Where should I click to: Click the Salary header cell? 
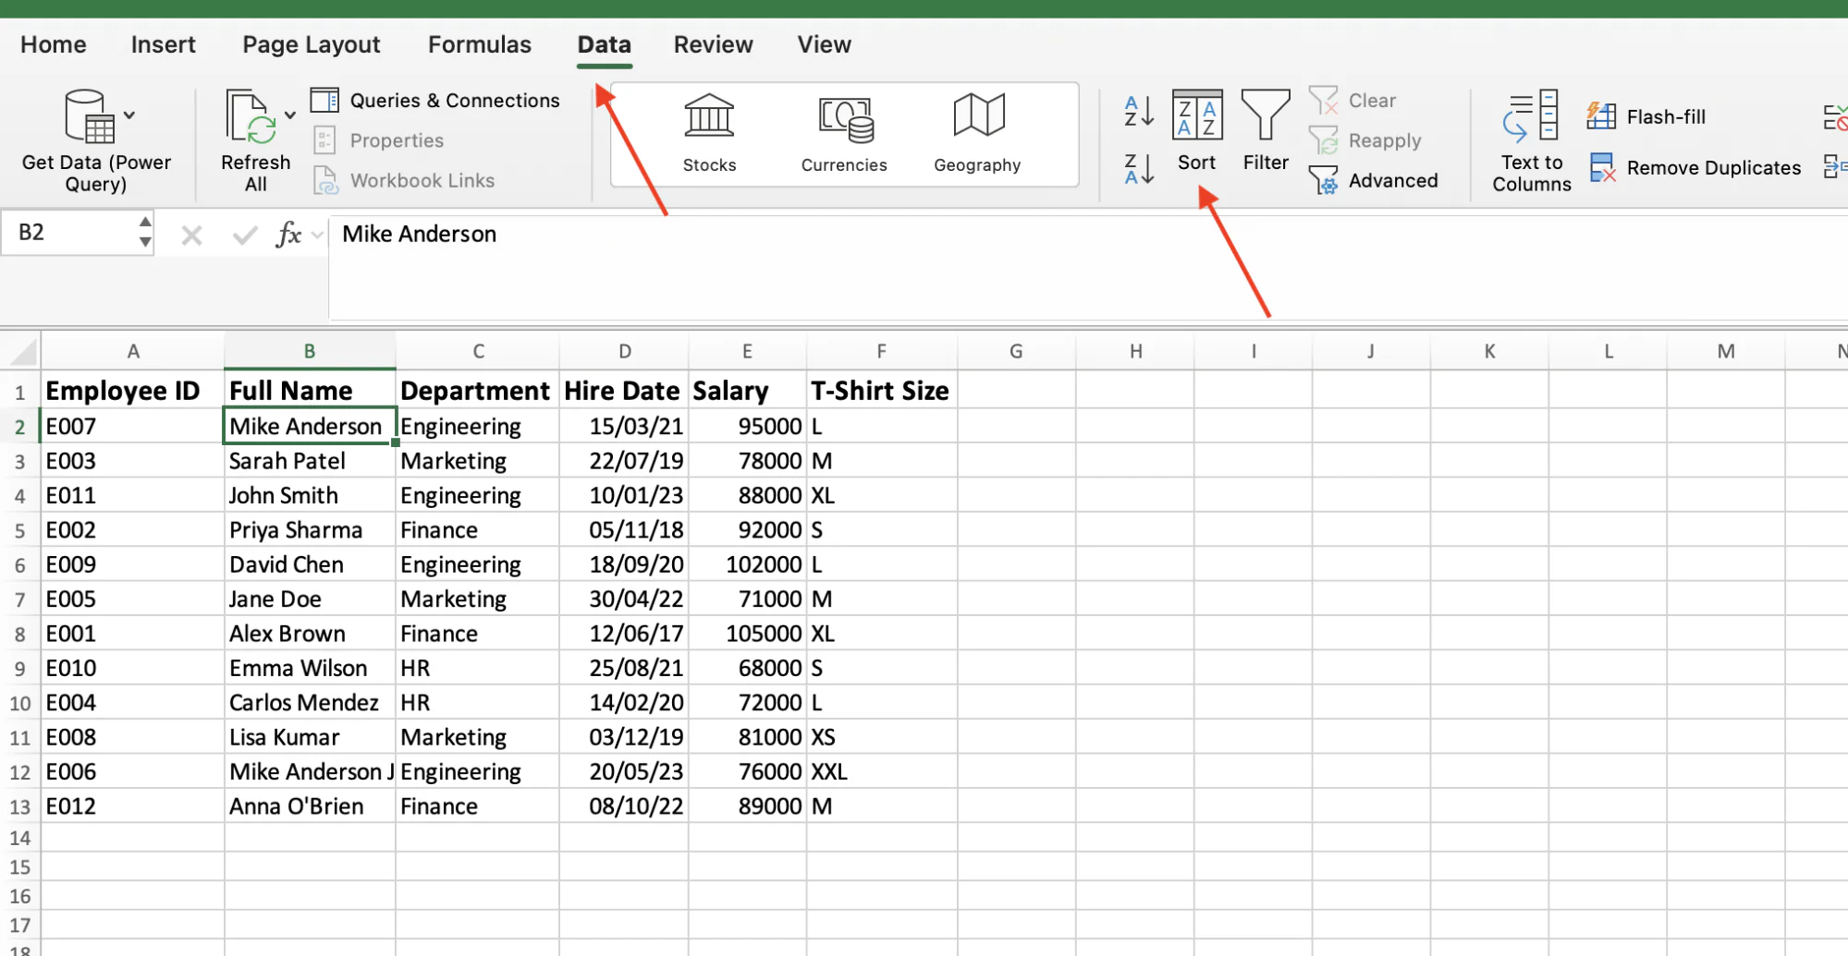pyautogui.click(x=747, y=391)
